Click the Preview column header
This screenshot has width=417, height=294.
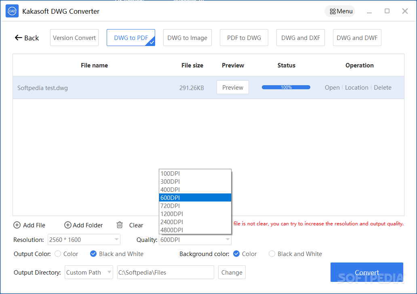coord(233,65)
